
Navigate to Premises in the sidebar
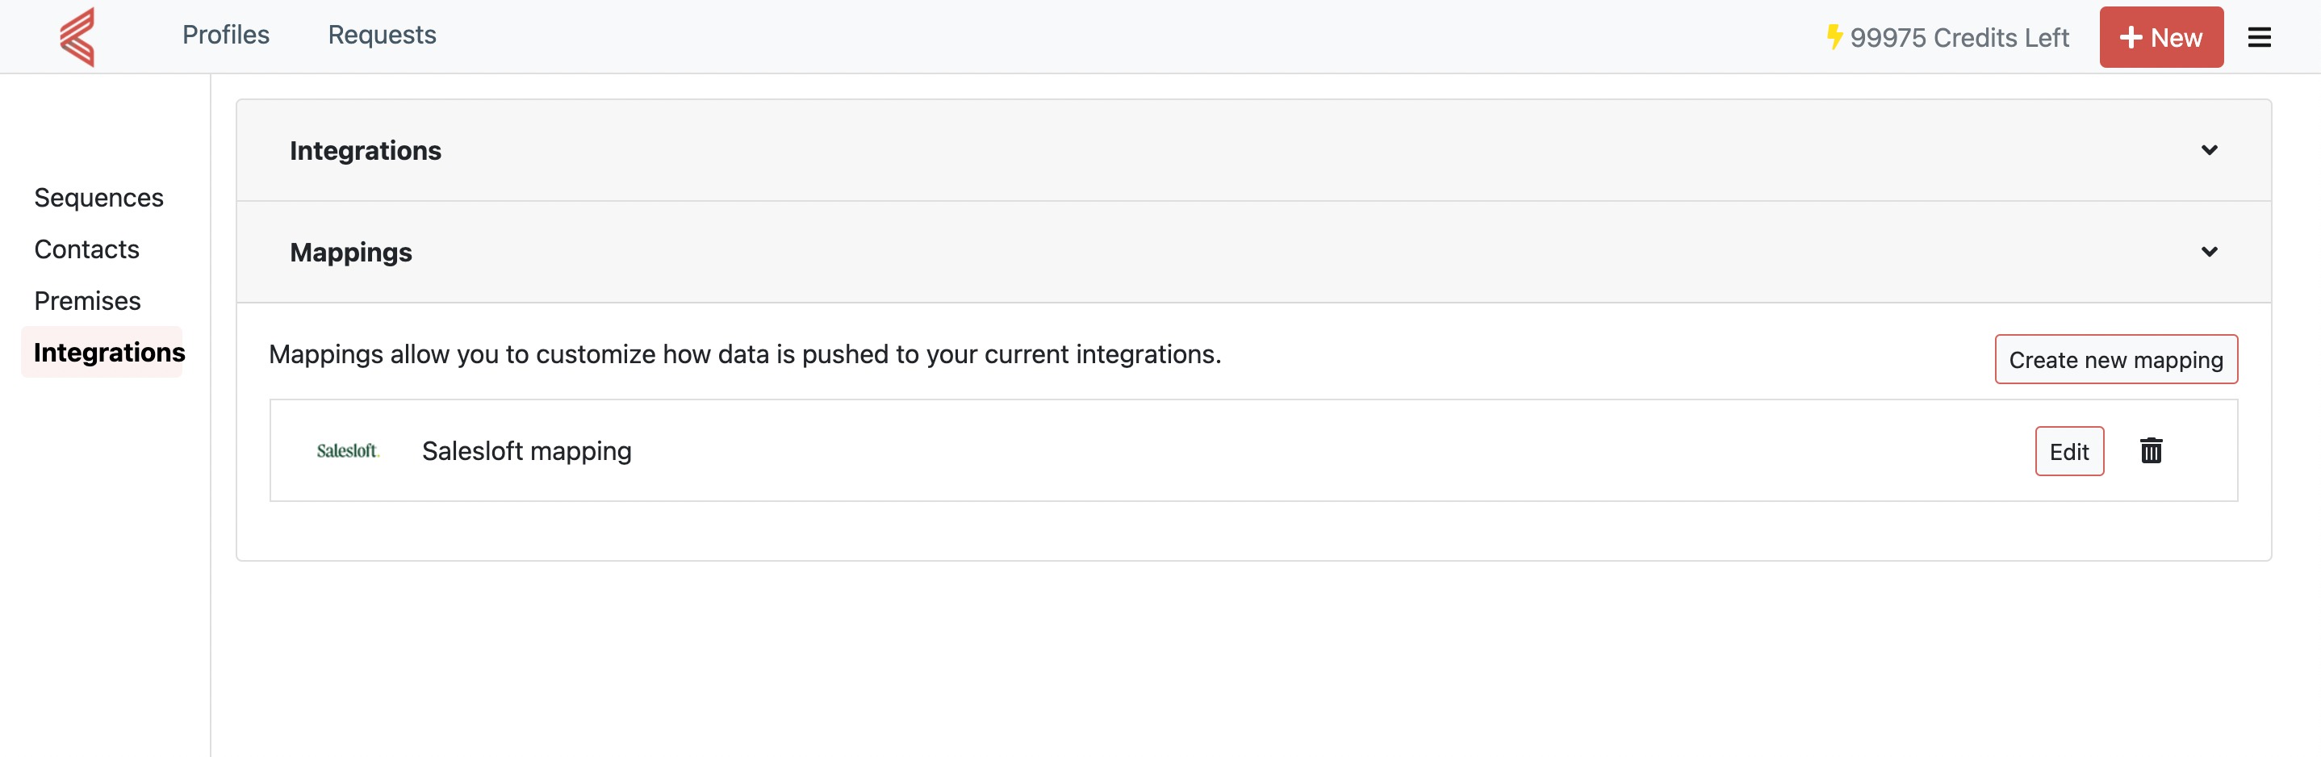click(87, 301)
